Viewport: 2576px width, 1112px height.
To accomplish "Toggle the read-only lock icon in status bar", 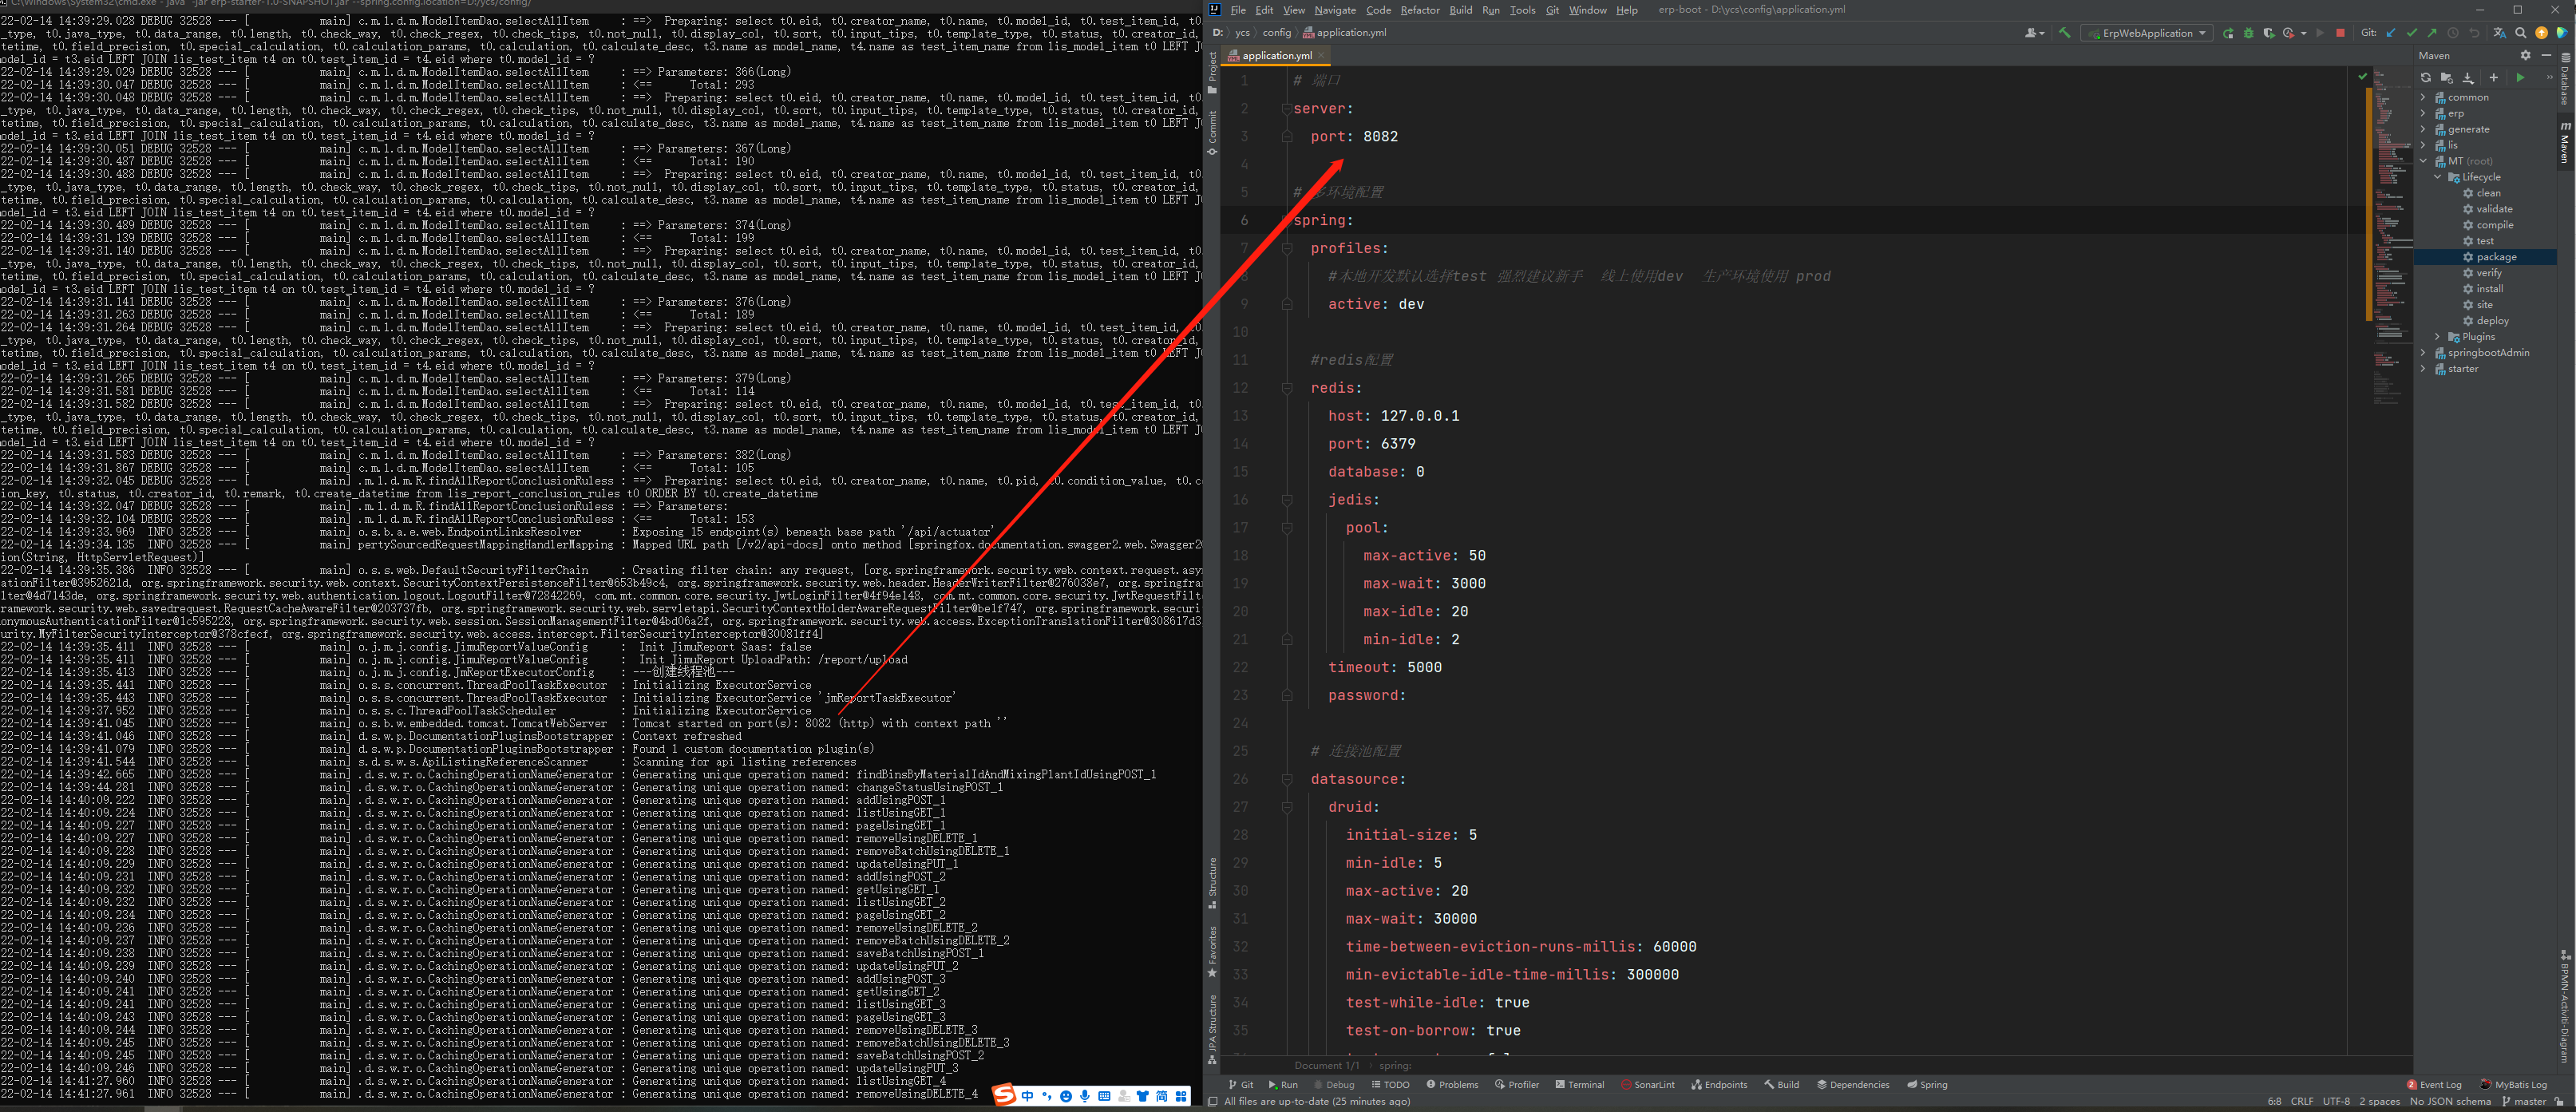I will pyautogui.click(x=2560, y=1101).
